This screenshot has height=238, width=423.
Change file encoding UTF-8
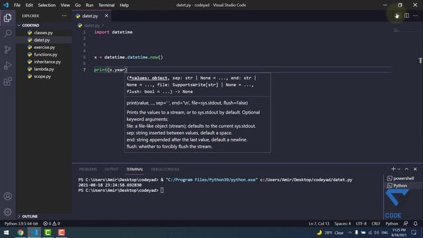point(361,223)
